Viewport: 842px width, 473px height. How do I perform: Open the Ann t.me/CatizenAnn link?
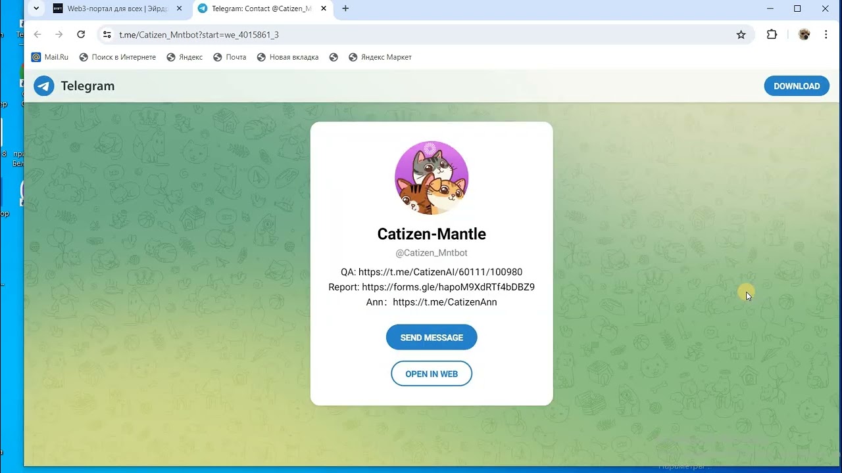click(445, 302)
